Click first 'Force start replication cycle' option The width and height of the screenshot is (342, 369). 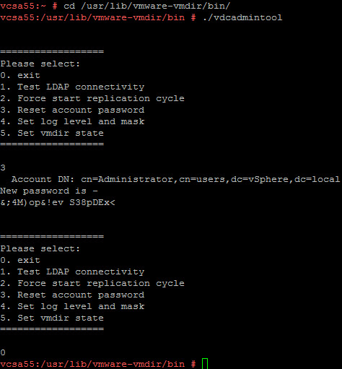click(x=92, y=98)
